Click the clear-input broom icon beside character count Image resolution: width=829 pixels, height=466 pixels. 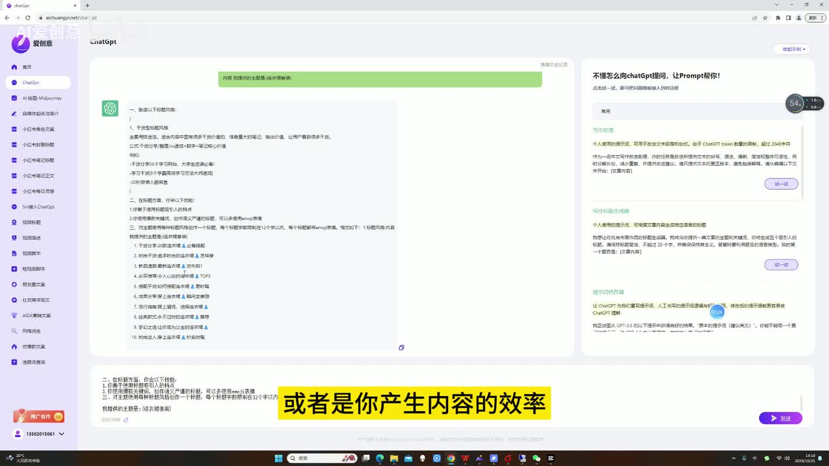(x=126, y=420)
